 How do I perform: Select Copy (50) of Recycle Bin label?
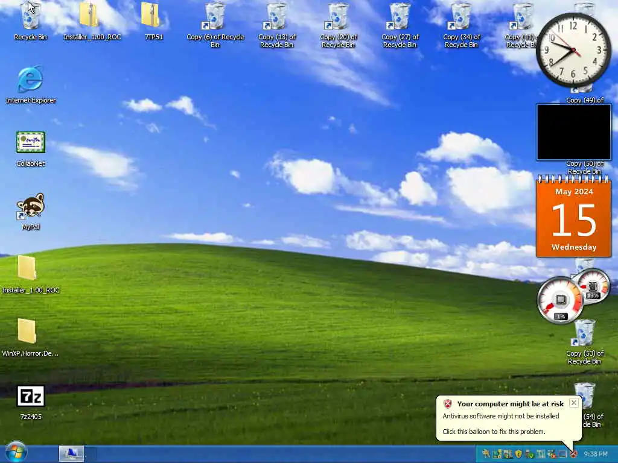[584, 168]
